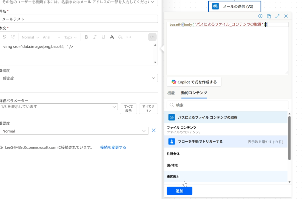
Task: Open the font color picker icon
Action: coord(112,37)
